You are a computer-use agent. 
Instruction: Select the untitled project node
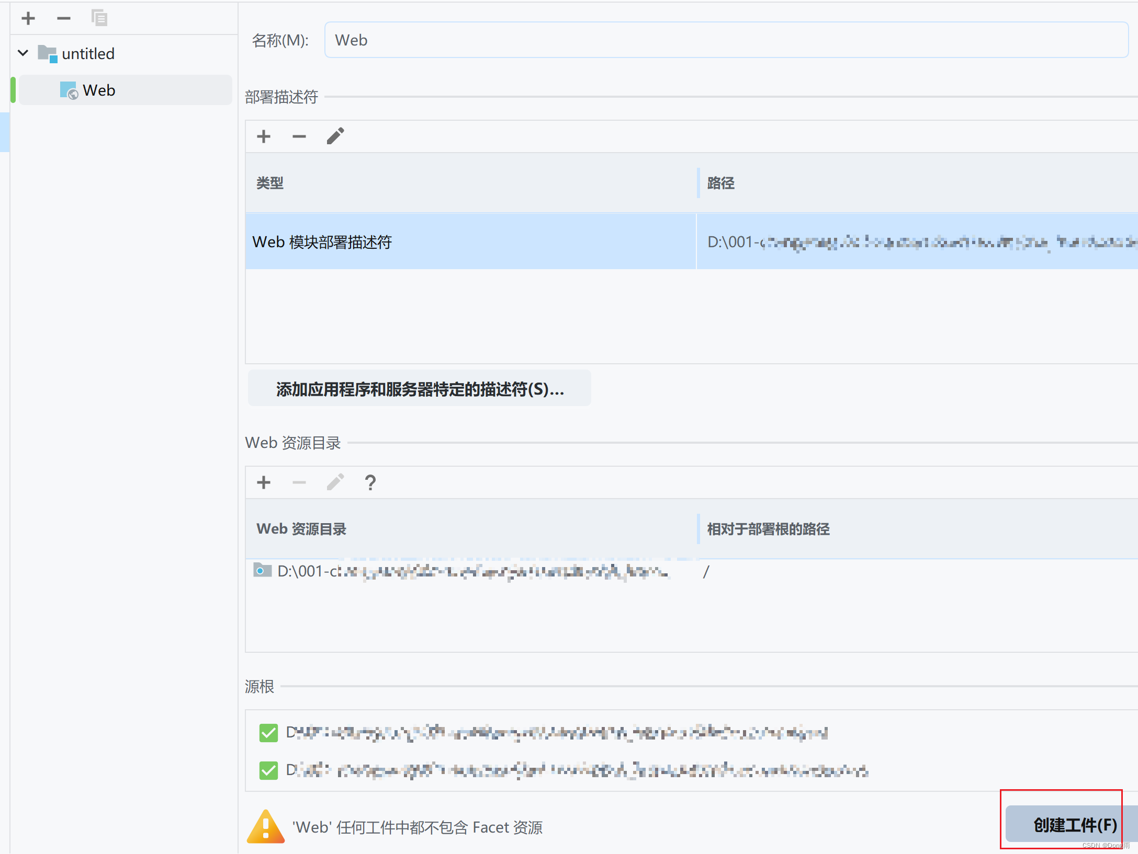tap(87, 53)
